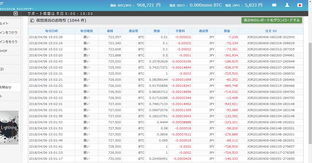Viewport: 312px width, 163px height.
Task: Click the JPY amount -361,934
Action: (x=230, y=55)
